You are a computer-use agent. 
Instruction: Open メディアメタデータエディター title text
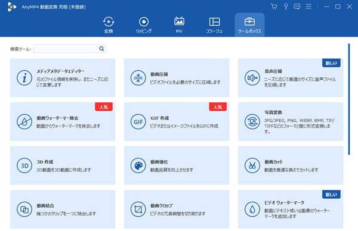pyautogui.click(x=60, y=71)
